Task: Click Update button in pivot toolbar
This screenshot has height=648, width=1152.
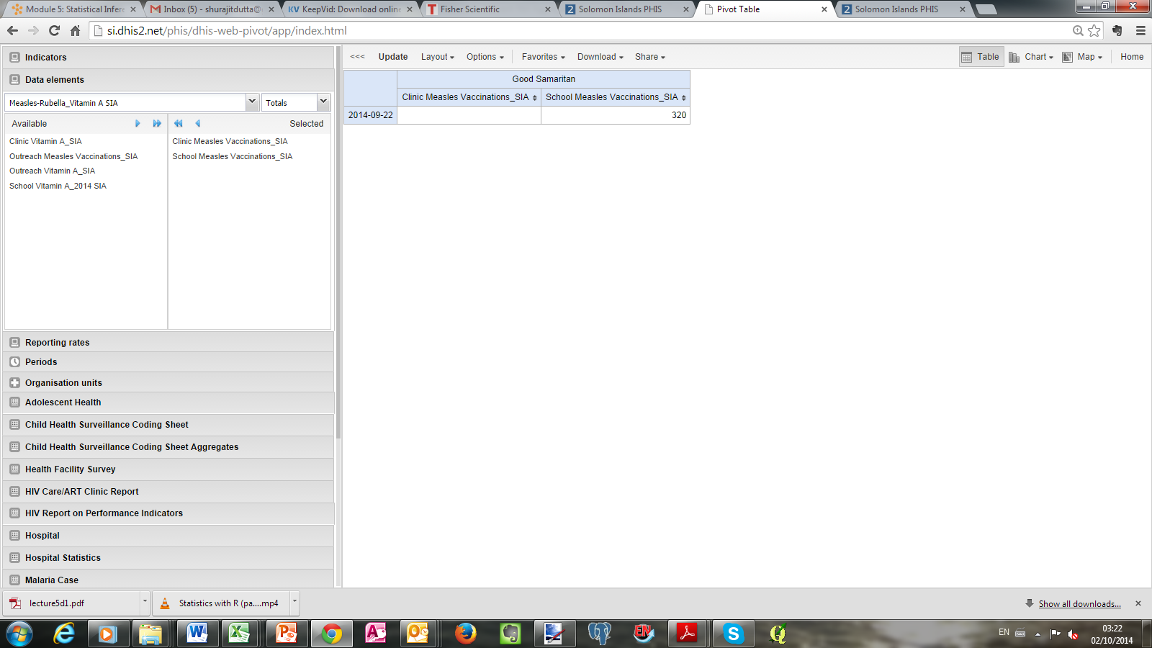Action: coord(393,57)
